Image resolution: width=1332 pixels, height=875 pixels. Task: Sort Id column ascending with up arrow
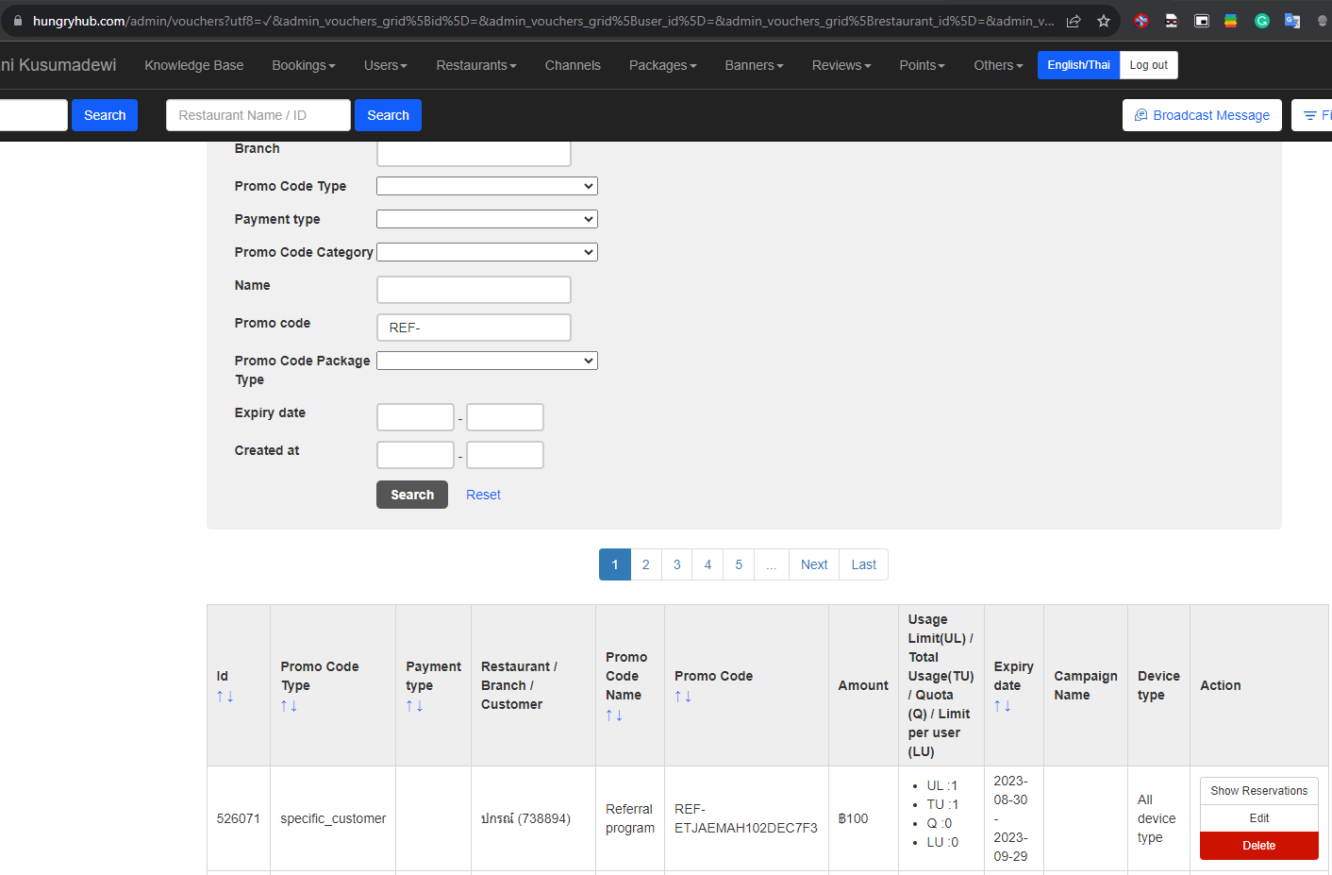coord(220,697)
